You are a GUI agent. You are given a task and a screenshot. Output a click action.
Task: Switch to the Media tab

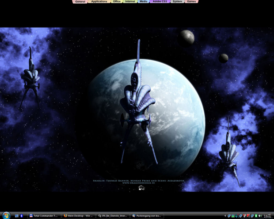tap(143, 2)
